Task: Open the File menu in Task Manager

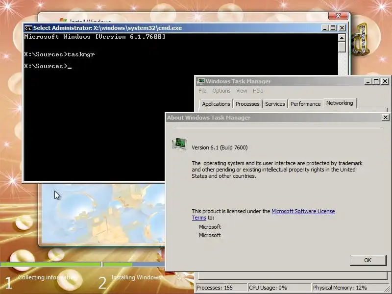Action: click(202, 91)
